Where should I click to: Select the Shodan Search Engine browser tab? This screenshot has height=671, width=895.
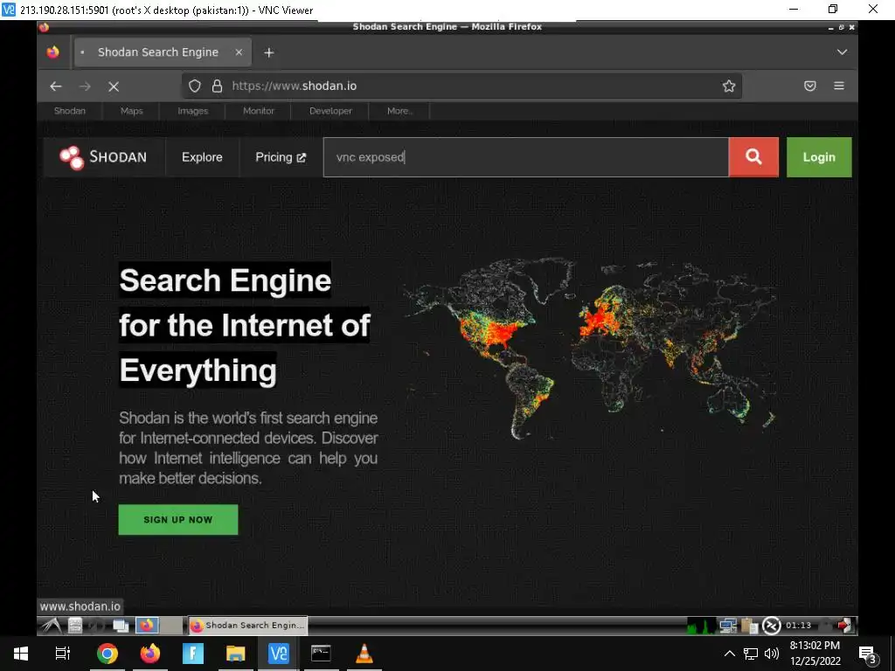click(163, 52)
